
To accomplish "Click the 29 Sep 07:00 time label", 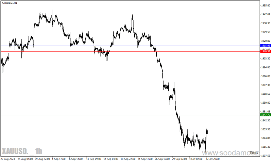I will pyautogui.click(x=180, y=159).
